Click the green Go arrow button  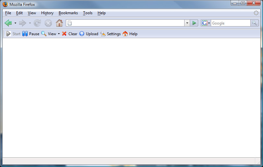point(194,23)
